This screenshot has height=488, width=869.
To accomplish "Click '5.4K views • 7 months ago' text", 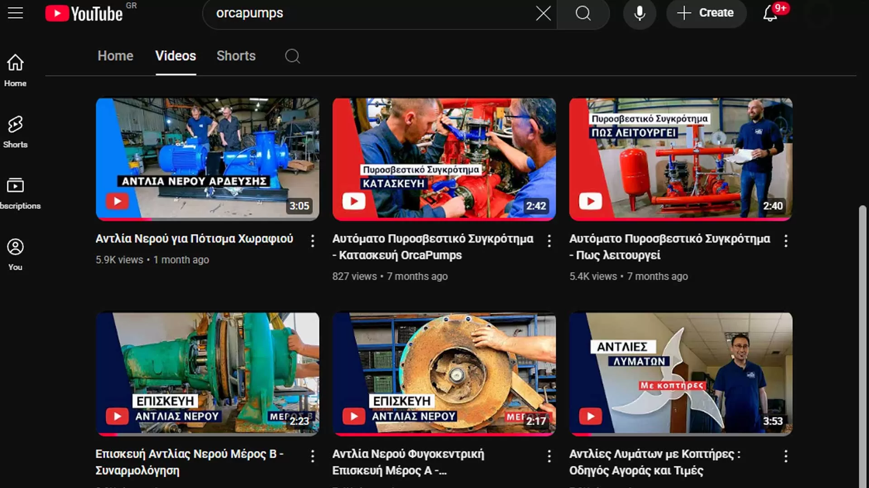I will 628,276.
